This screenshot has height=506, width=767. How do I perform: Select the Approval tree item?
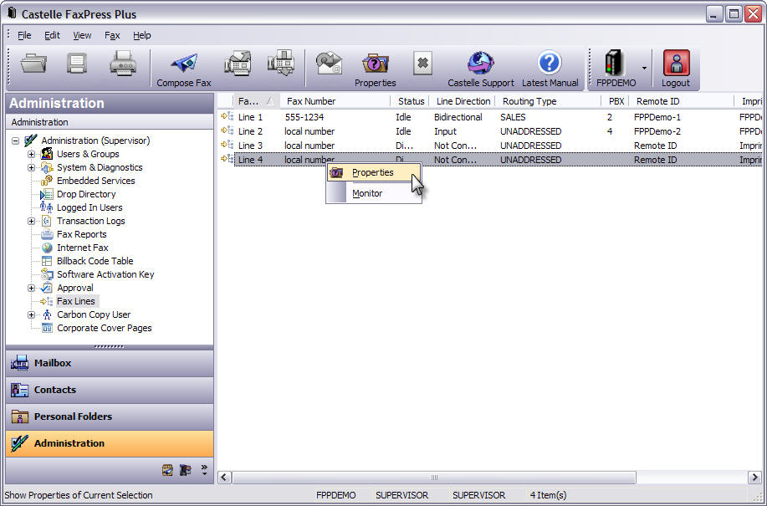coord(74,288)
